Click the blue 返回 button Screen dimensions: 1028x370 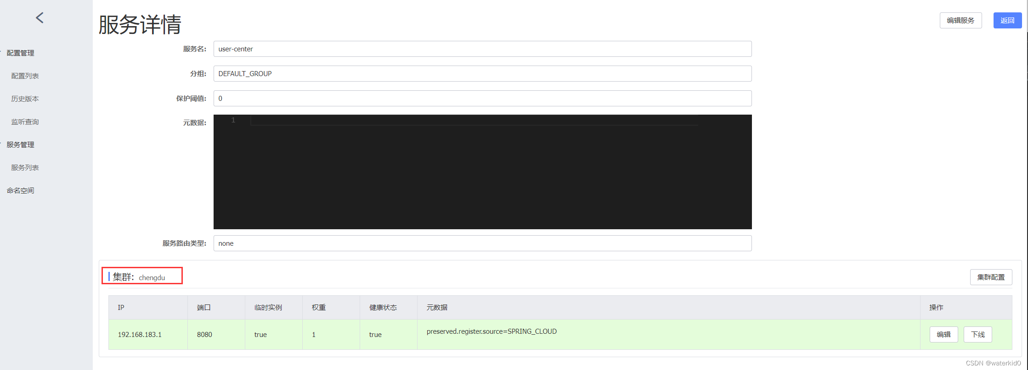click(x=1007, y=21)
